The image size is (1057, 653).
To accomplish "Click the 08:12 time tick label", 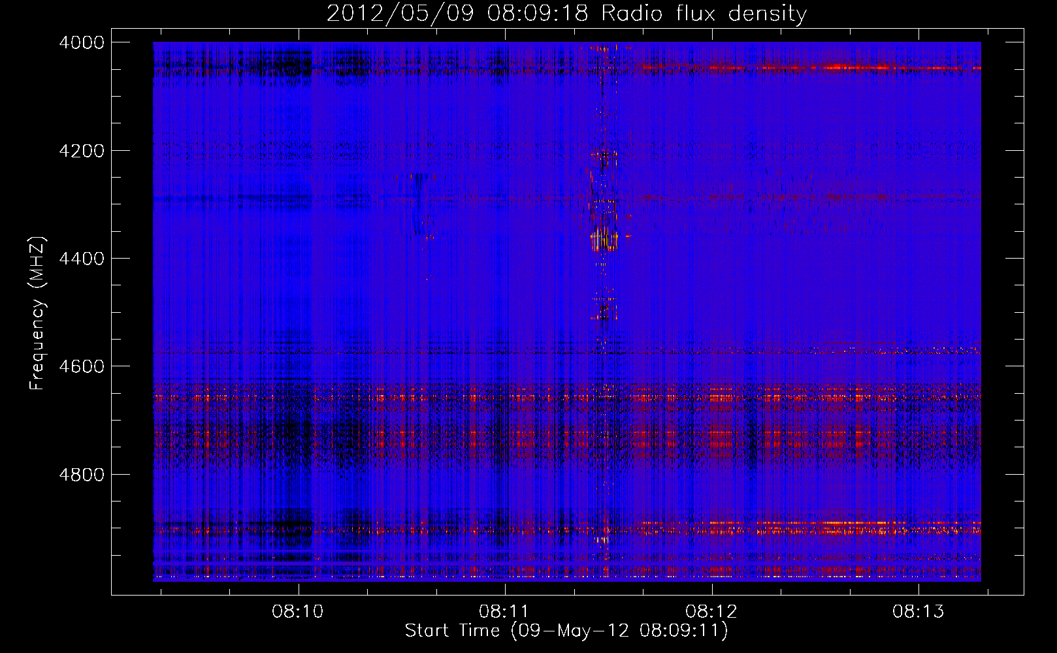I will pyautogui.click(x=711, y=612).
